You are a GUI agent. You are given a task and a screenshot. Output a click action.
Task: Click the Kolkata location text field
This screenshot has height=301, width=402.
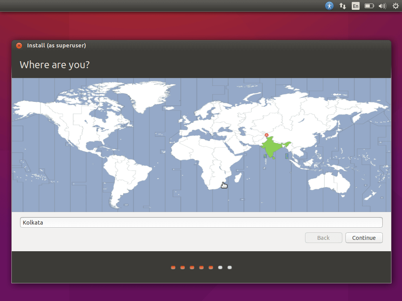pyautogui.click(x=201, y=223)
